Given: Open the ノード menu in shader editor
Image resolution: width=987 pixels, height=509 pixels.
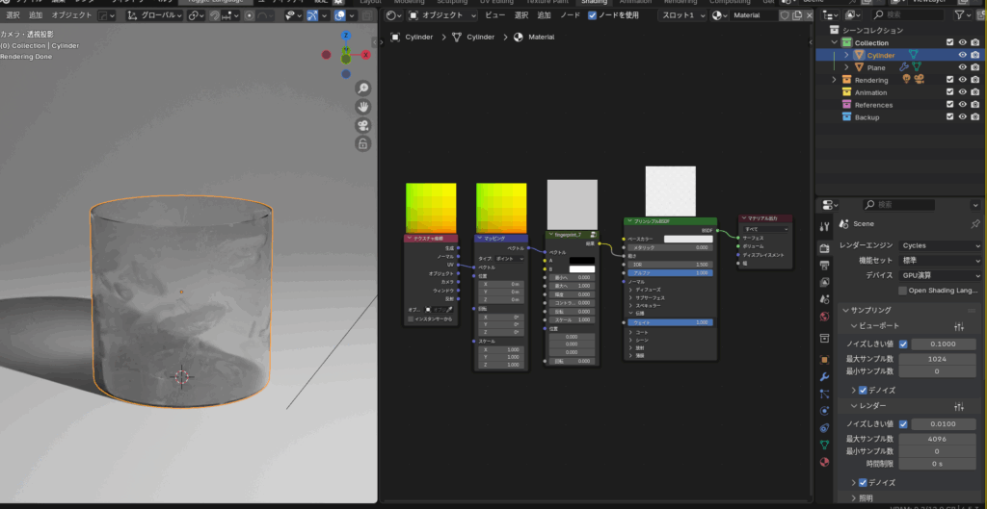Looking at the screenshot, I should tap(570, 15).
